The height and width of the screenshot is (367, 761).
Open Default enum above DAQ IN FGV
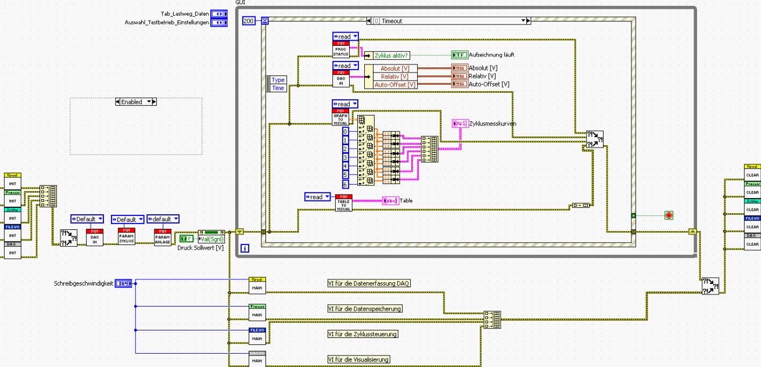[x=87, y=220]
